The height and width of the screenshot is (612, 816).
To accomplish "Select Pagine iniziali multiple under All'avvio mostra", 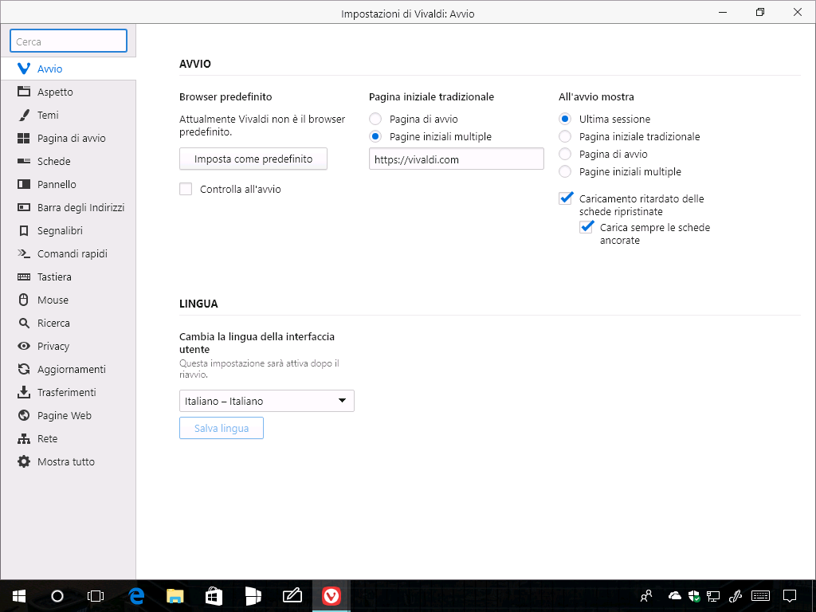I will tap(565, 172).
